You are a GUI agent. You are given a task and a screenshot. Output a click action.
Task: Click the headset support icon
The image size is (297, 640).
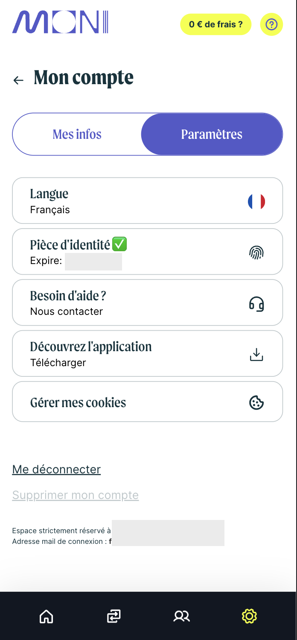[x=256, y=303]
